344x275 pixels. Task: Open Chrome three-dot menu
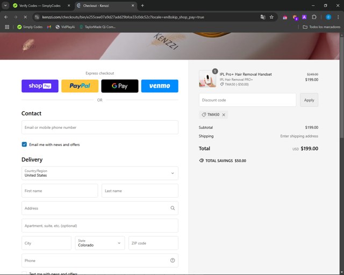click(x=338, y=17)
